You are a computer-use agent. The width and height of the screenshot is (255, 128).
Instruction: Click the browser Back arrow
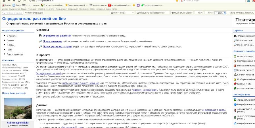pyautogui.click(x=9, y=1)
